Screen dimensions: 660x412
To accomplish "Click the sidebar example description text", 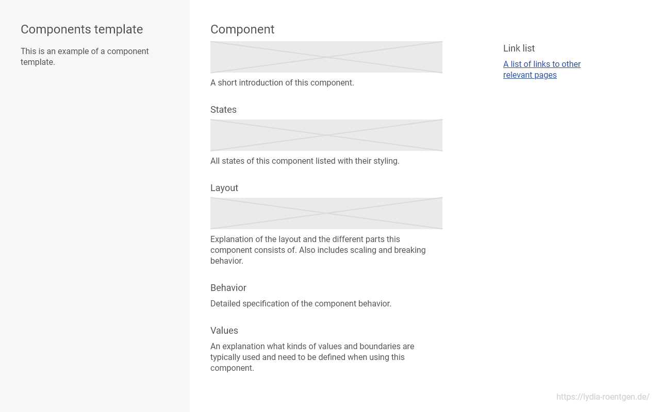I will click(85, 57).
